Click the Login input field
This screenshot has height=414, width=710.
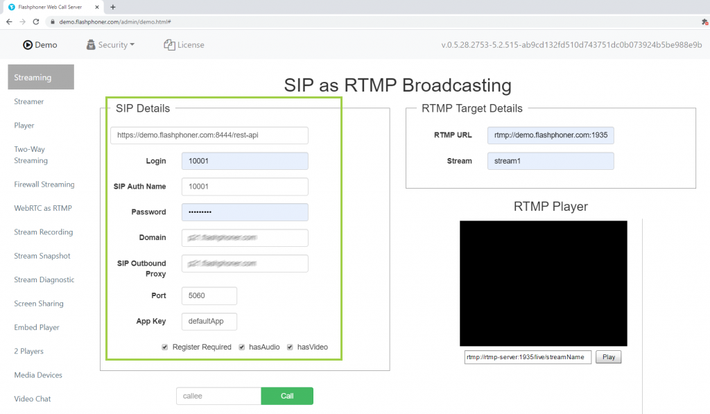point(245,161)
